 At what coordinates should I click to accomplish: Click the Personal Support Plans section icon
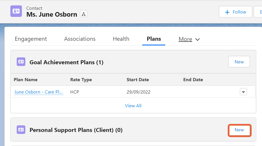(21, 130)
